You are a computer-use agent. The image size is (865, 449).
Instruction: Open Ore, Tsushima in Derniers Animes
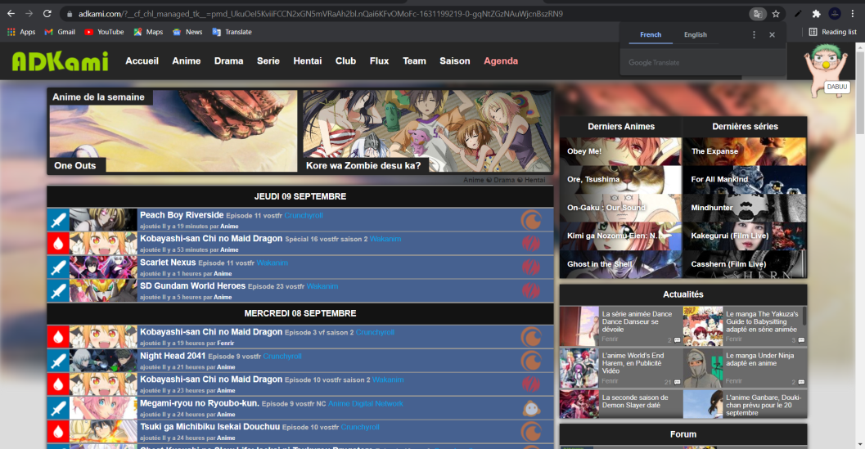(620, 180)
